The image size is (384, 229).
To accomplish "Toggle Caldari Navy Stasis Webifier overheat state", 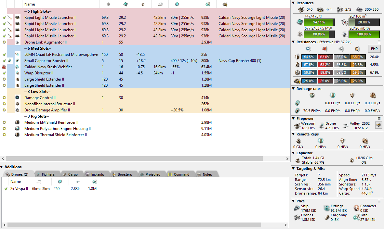I will (x=4, y=67).
